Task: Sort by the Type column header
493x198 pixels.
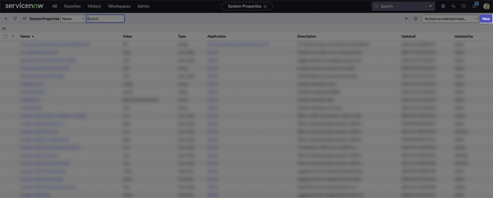Action: 182,36
